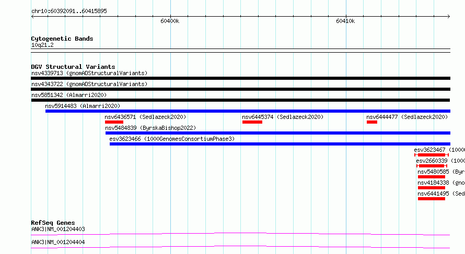The width and height of the screenshot is (465, 254).
Task: Click ANK3|NM_001204403 gene label
Action: click(x=58, y=229)
